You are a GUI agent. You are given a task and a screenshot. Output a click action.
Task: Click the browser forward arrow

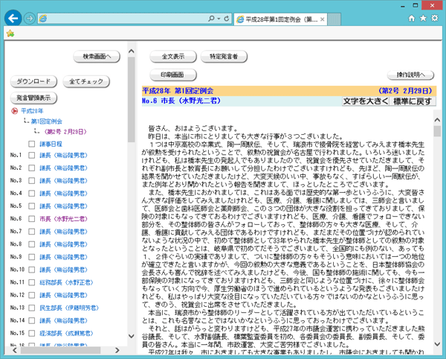coord(29,19)
